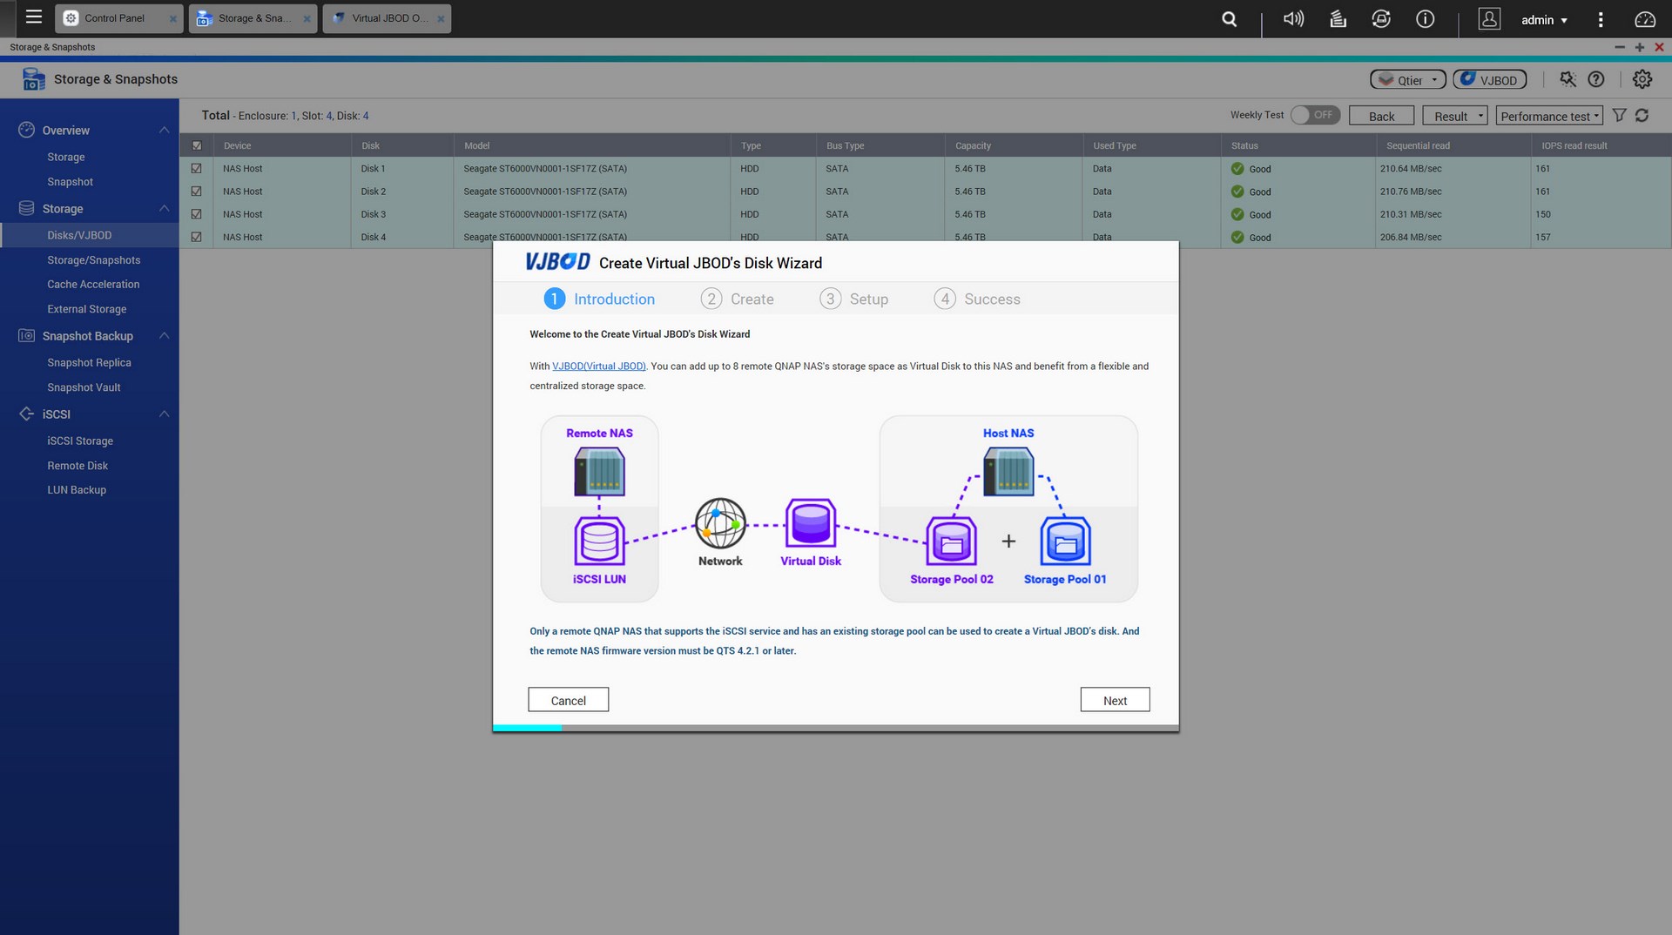The image size is (1672, 935).
Task: Open Remote Disk in the sidebar
Action: tap(78, 465)
